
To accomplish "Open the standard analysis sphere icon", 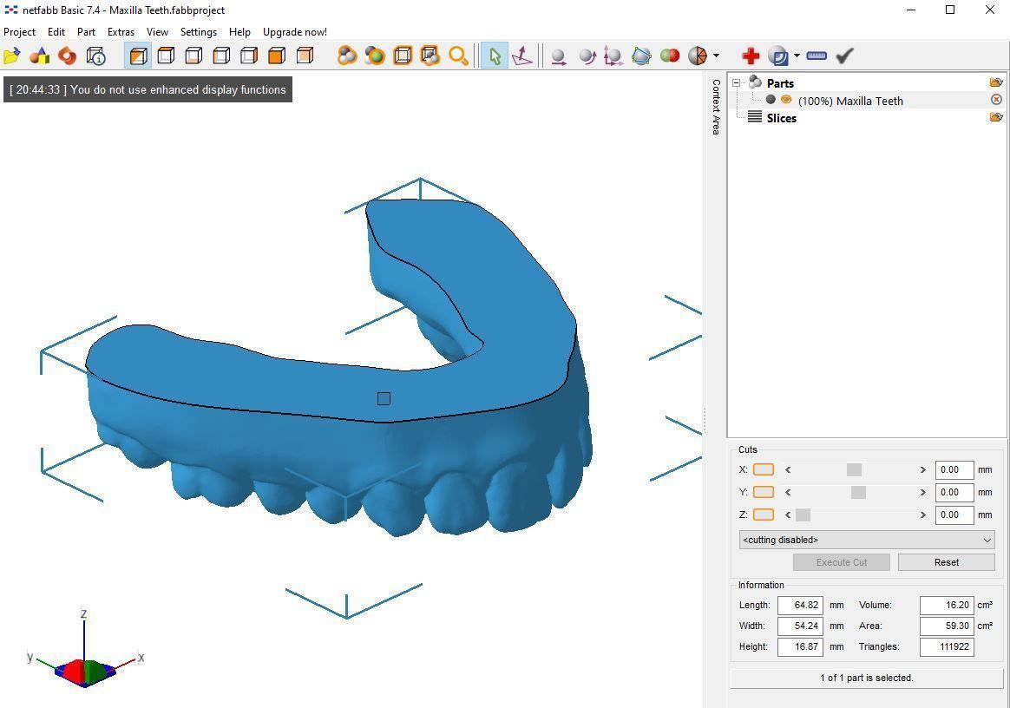I will click(x=778, y=56).
